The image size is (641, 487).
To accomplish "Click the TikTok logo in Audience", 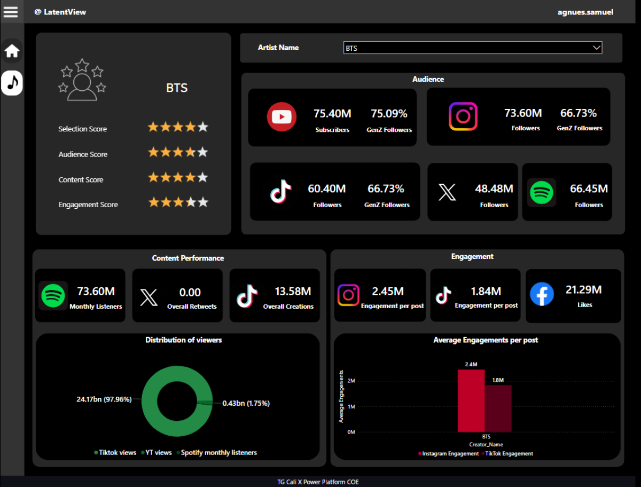I will point(281,192).
